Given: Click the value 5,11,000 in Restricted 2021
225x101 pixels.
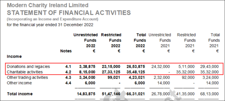Looking at the screenshot, I should click(x=187, y=66).
